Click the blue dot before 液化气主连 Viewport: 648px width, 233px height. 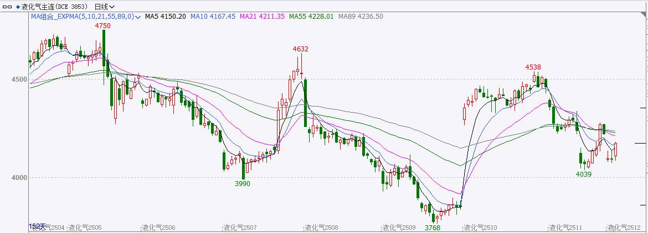tap(18, 7)
